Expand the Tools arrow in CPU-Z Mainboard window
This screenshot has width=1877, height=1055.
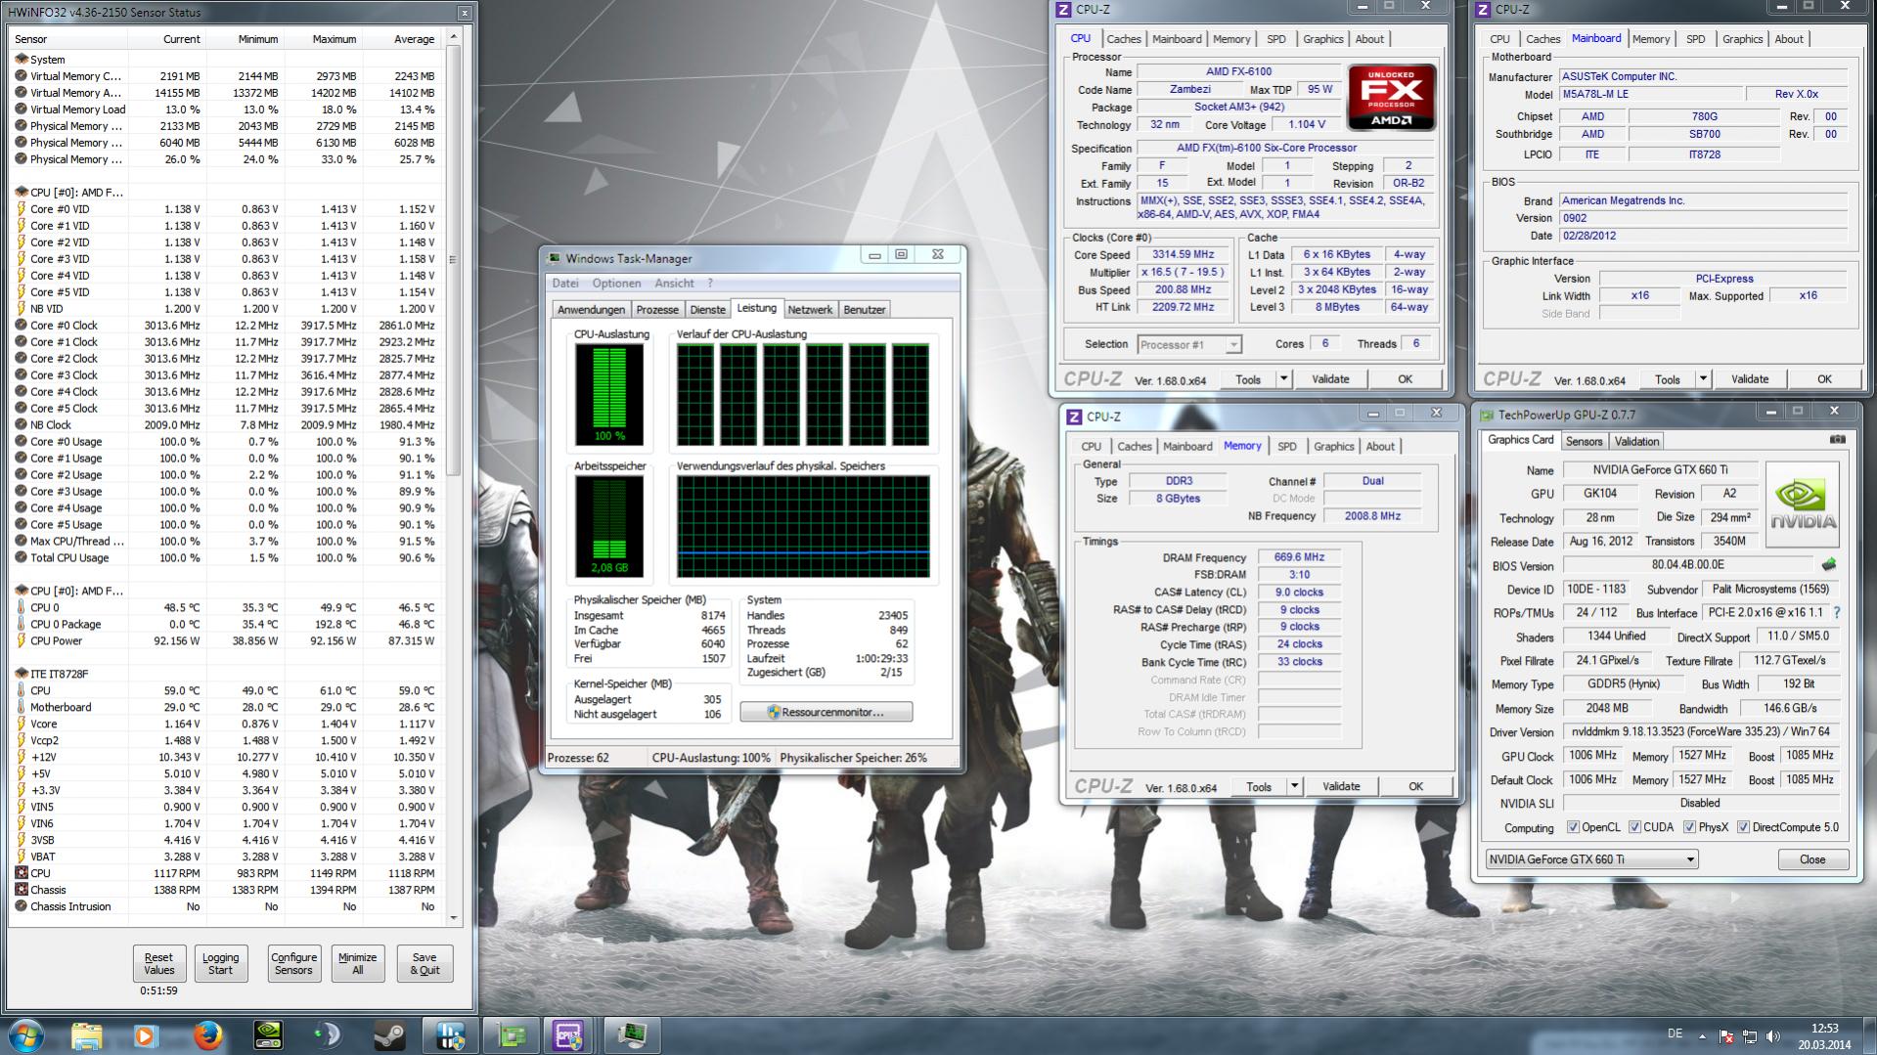pos(1703,379)
